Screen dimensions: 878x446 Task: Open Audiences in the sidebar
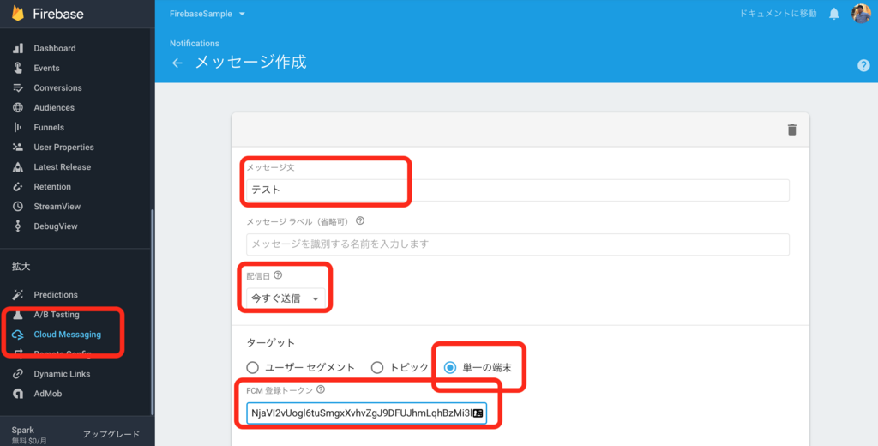[54, 107]
